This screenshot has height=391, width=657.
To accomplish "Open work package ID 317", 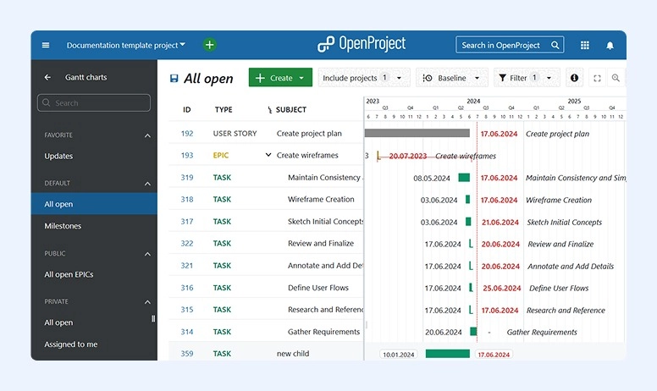I will (187, 222).
